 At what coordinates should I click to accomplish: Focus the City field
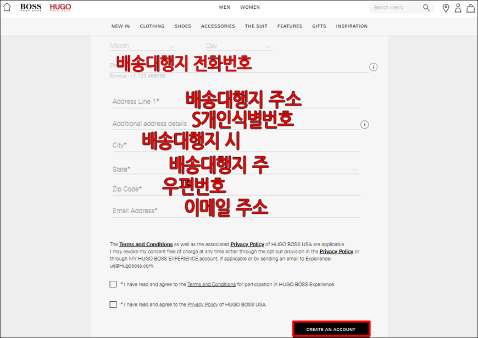(236, 145)
